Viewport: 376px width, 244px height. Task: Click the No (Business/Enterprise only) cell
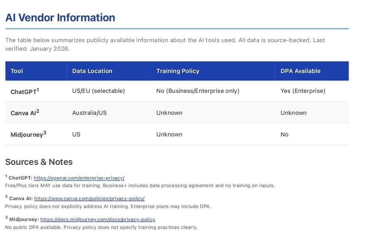198,91
